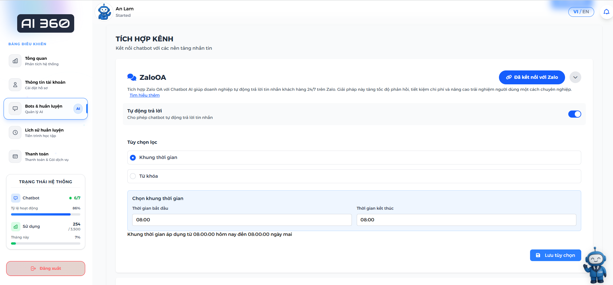The width and height of the screenshot is (613, 285).
Task: Open the Thời gian kết thúc time picker
Action: [466, 220]
